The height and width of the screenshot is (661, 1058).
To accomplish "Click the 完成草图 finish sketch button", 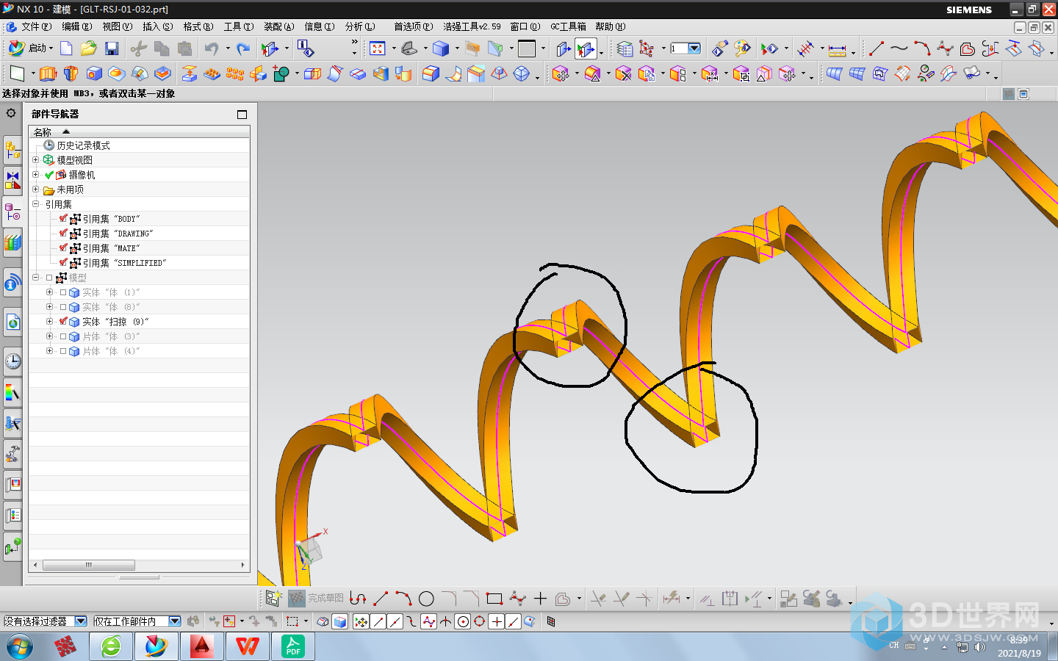I will pyautogui.click(x=317, y=599).
